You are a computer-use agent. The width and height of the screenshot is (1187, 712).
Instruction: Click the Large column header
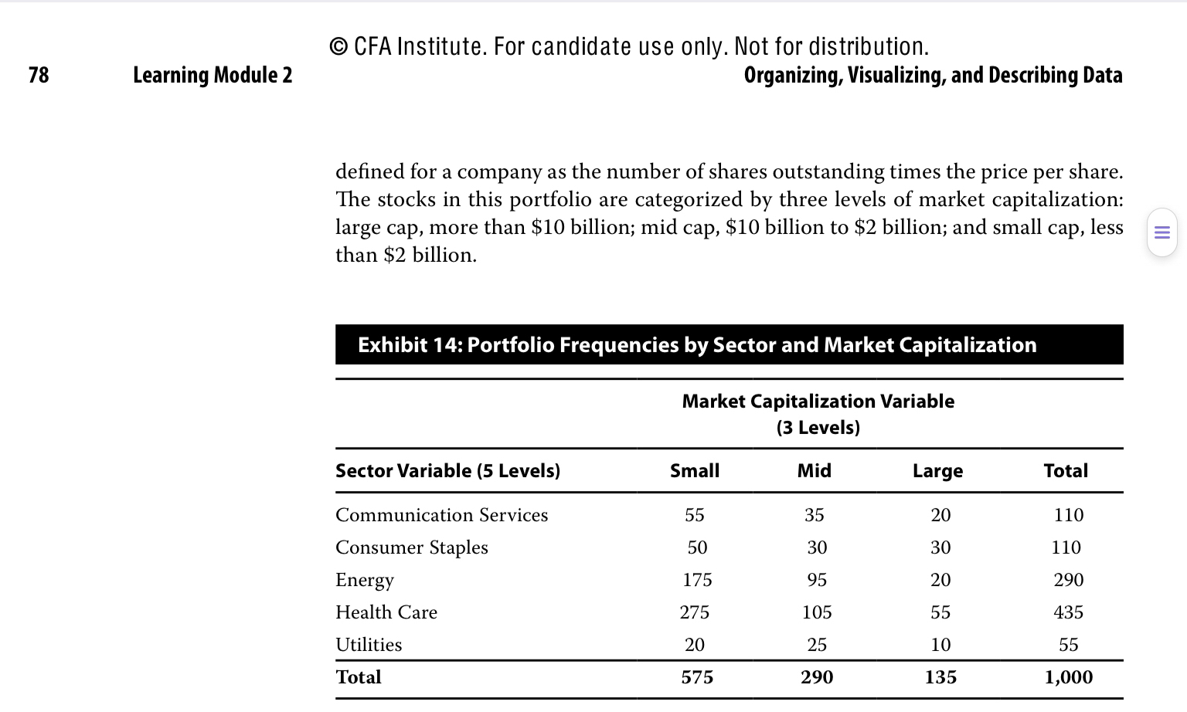[937, 470]
